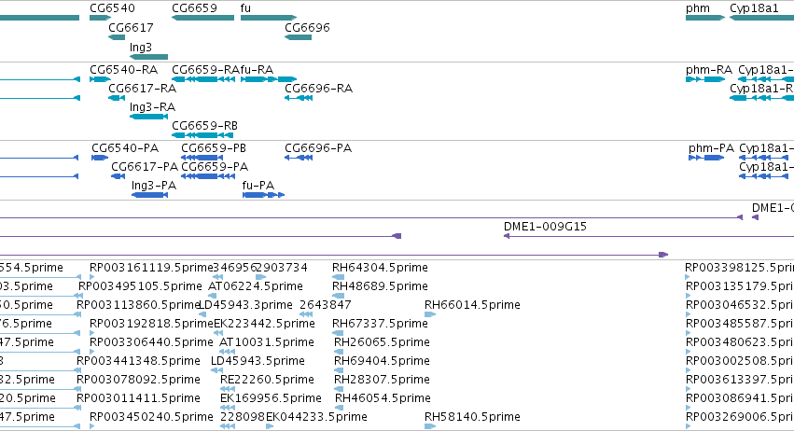Open EST RH64304.5prime
794x431 pixels.
[x=380, y=268]
